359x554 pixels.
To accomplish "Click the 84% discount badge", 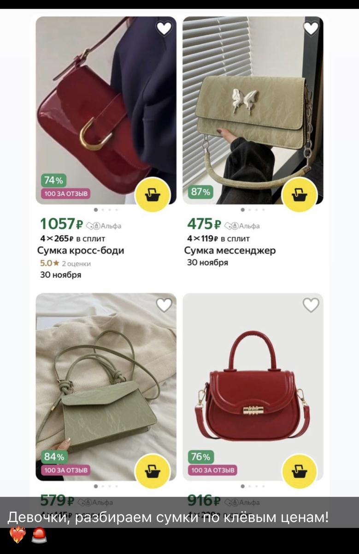I will 54,457.
